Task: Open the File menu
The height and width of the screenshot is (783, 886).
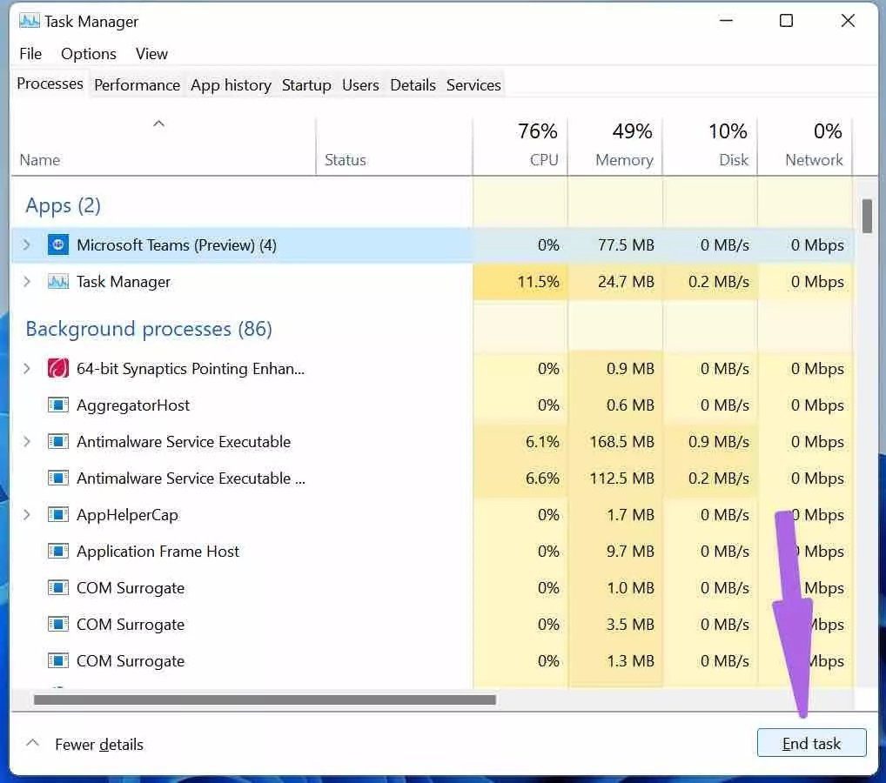Action: tap(30, 54)
